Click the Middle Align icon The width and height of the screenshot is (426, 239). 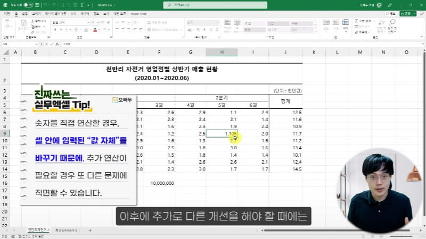124,23
